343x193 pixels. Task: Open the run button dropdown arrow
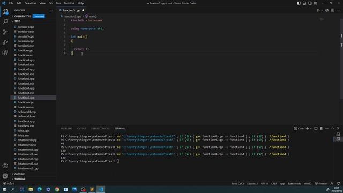[322, 10]
